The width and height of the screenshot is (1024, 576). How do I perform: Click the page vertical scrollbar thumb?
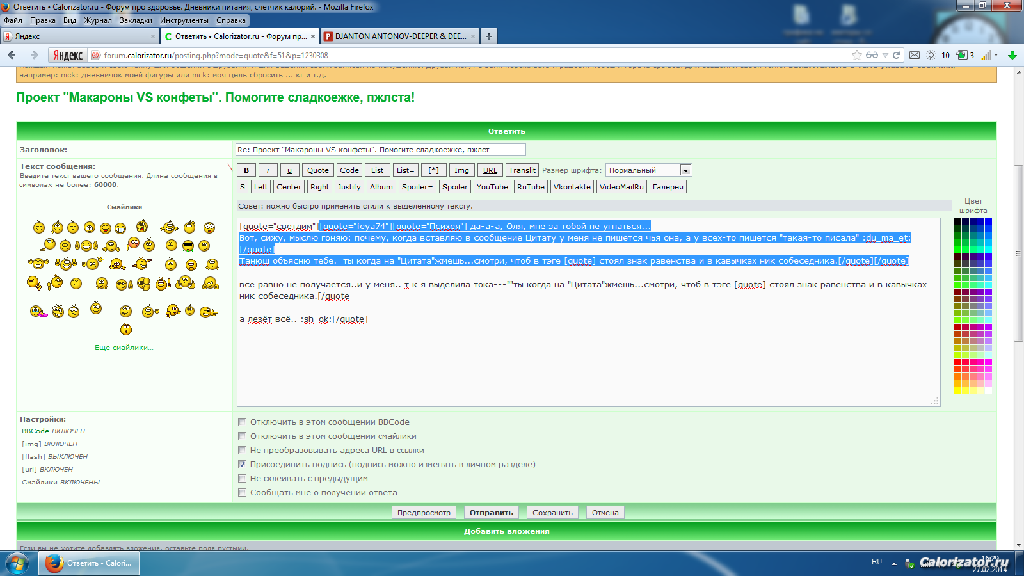pos(1019,253)
